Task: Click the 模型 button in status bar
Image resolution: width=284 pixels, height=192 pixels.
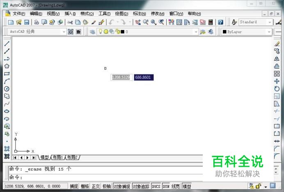Action: [187, 186]
